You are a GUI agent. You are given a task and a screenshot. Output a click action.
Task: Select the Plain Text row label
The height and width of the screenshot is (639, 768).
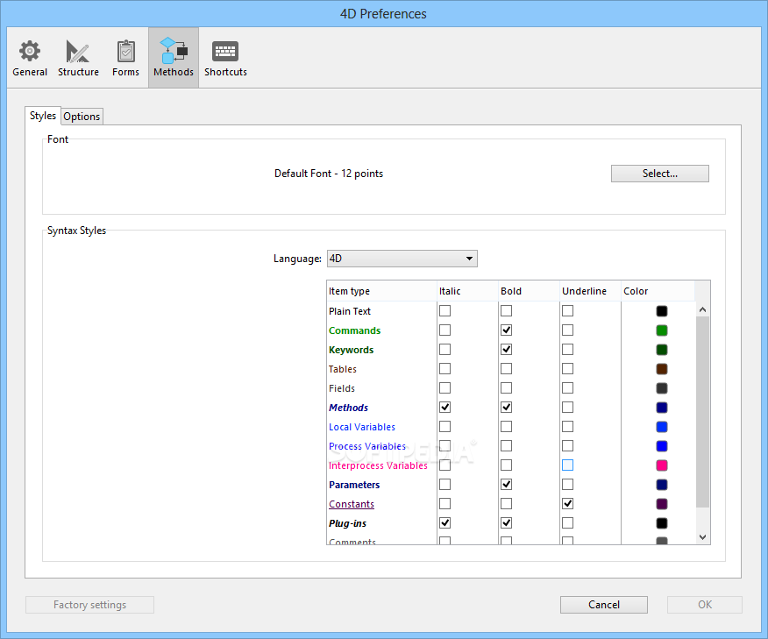point(350,311)
